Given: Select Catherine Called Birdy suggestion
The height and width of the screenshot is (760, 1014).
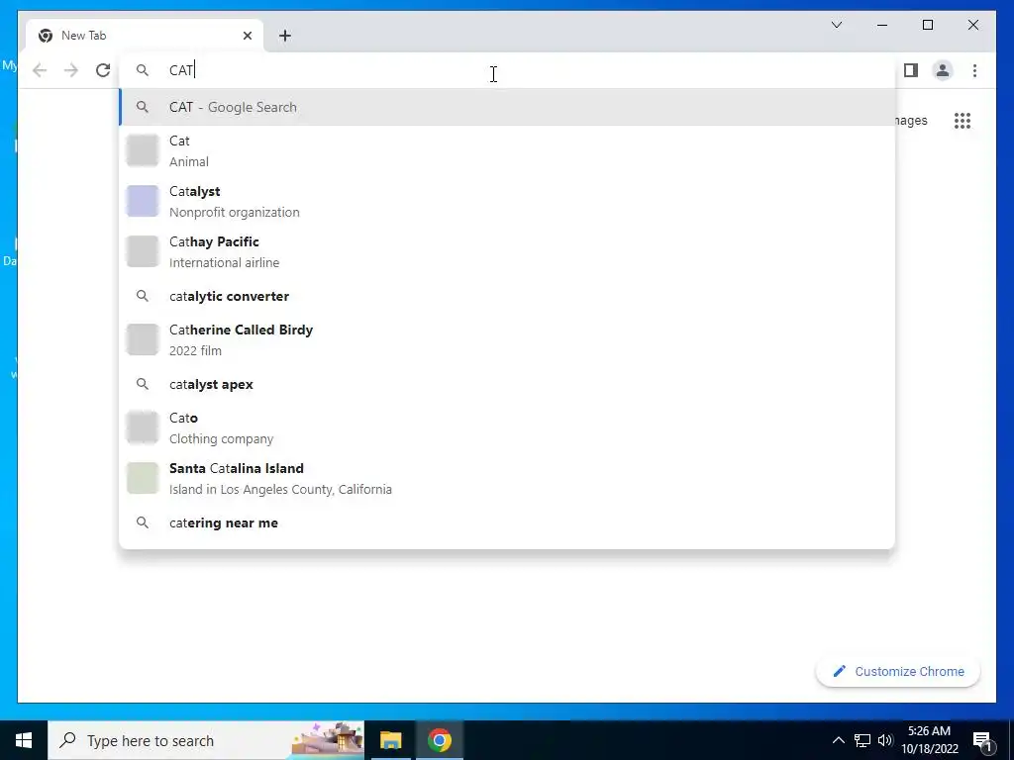Looking at the screenshot, I should pyautogui.click(x=507, y=339).
